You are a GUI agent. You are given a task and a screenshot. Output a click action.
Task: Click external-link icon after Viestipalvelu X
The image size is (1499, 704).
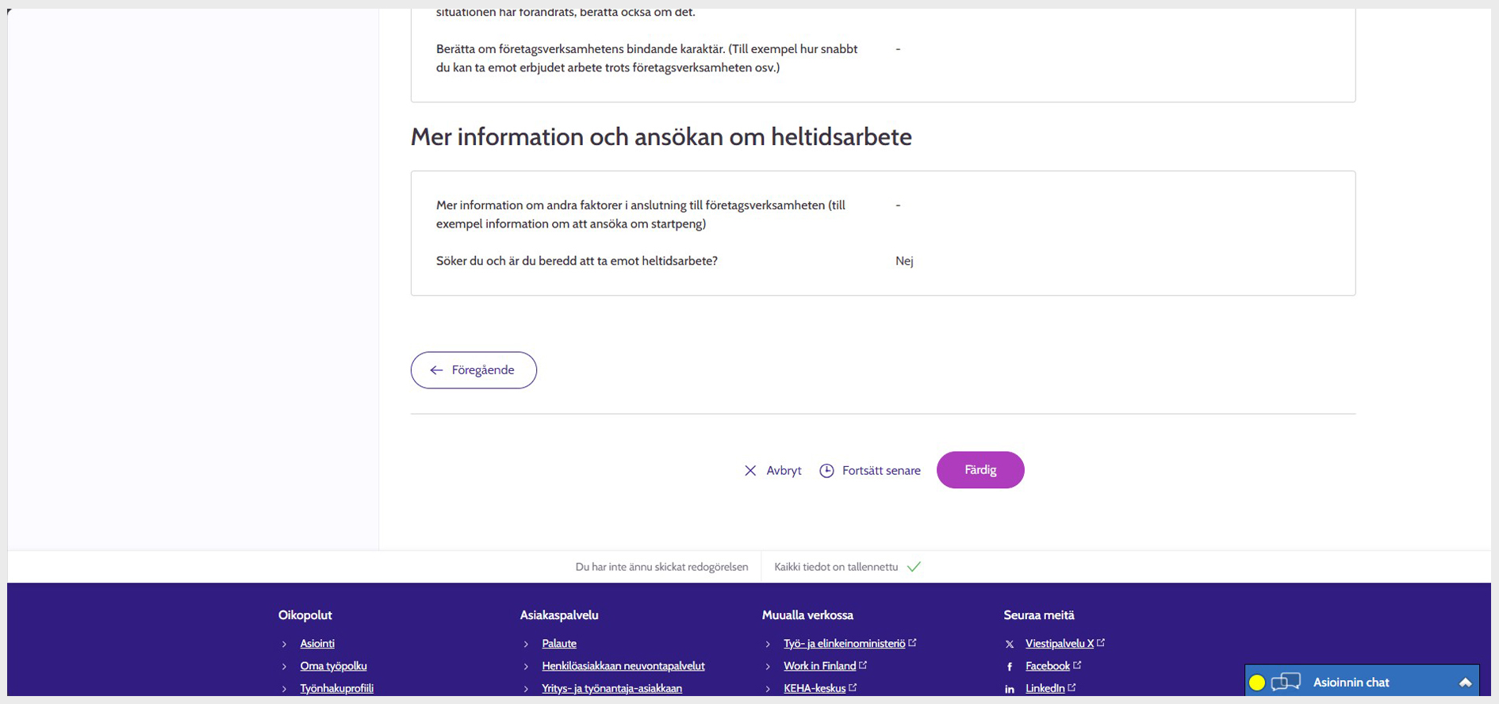pyautogui.click(x=1101, y=643)
